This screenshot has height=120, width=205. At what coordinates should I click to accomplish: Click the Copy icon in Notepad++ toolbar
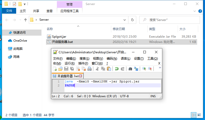[103, 69]
